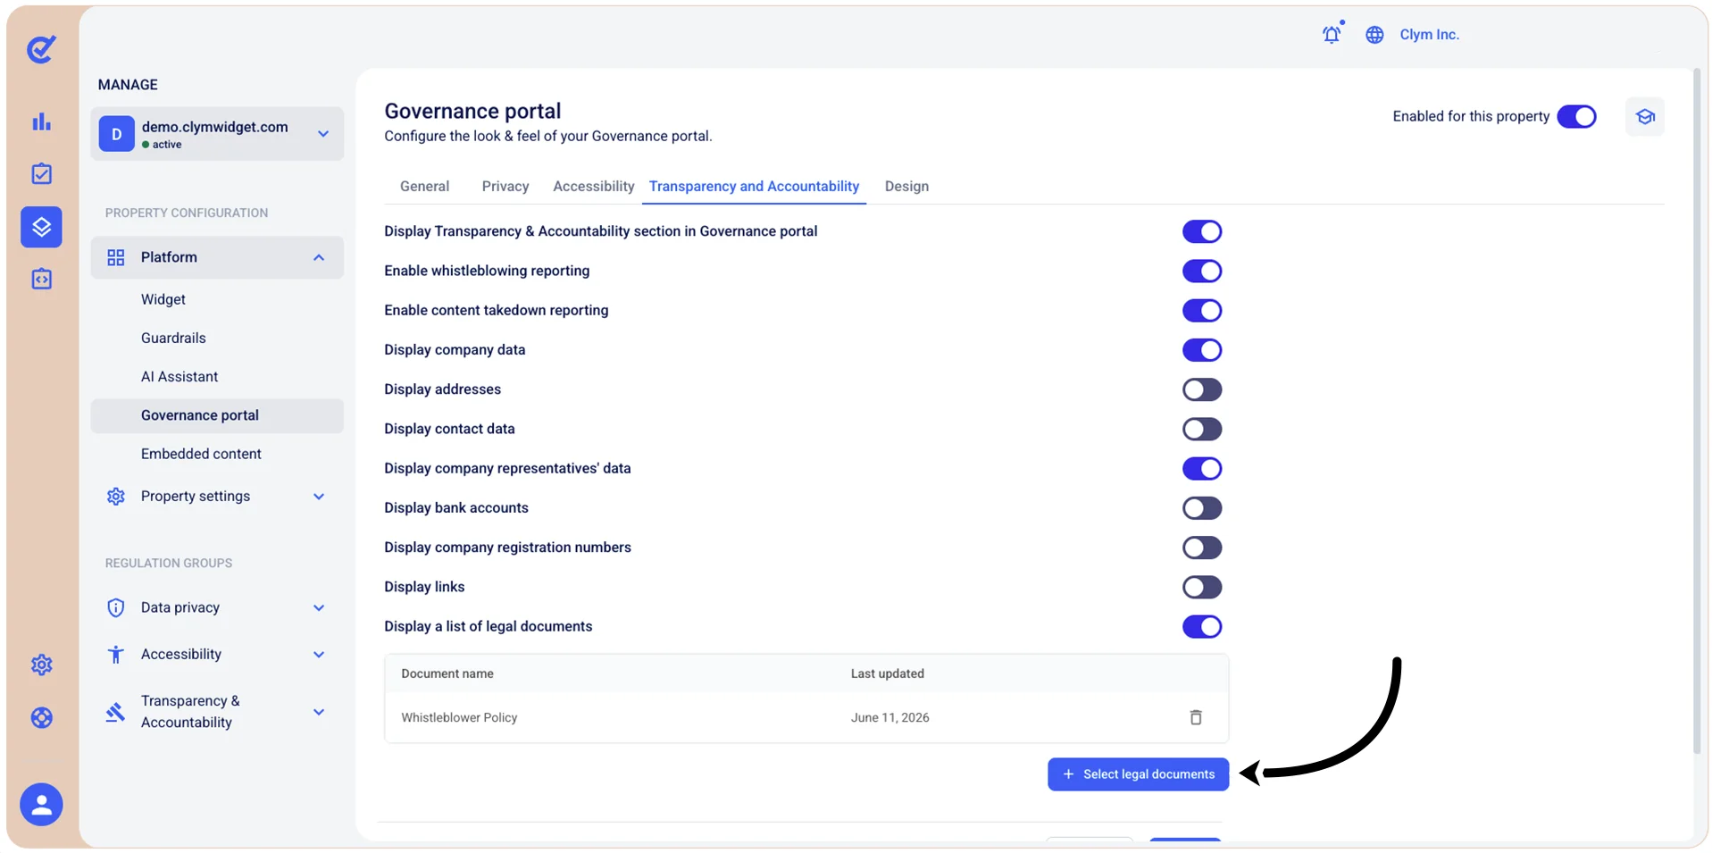Click the page vertical scrollbar

pos(1698,411)
